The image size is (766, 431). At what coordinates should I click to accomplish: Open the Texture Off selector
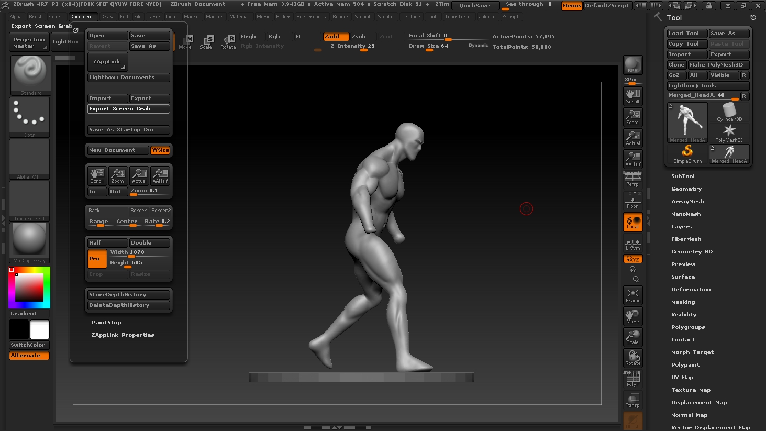click(x=29, y=201)
